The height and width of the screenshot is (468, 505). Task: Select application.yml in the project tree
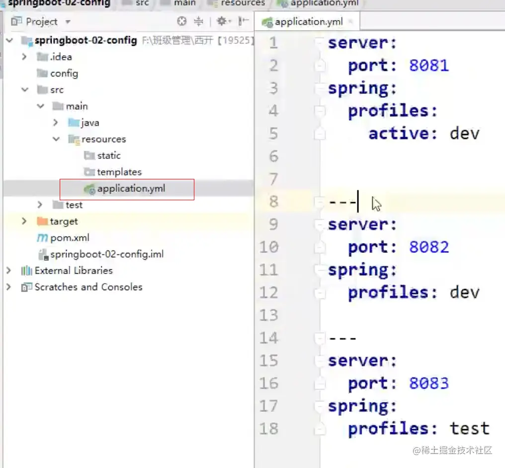point(131,188)
